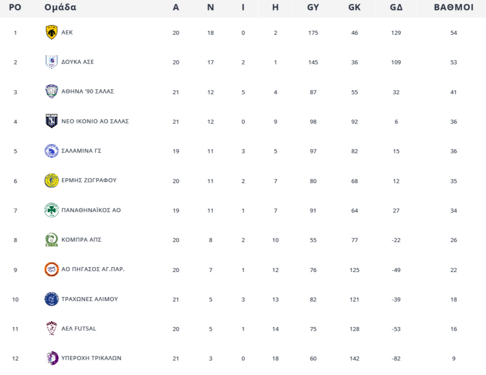Click the ΤΡΑΧΩΝΕΣ ΑΛΙΜΟΥ dark blue logo
The width and height of the screenshot is (486, 375).
click(x=51, y=299)
